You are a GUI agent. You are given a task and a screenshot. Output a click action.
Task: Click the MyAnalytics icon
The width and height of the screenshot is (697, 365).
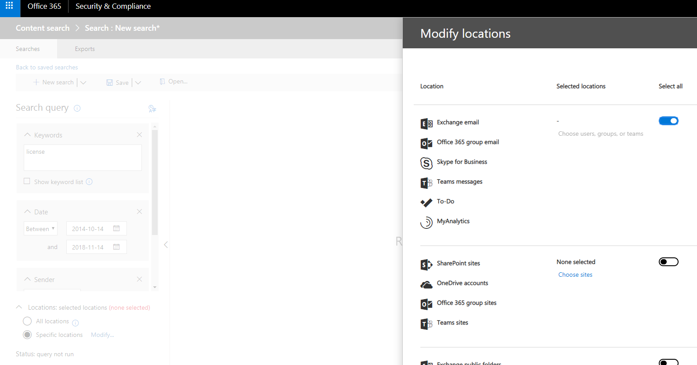point(426,222)
